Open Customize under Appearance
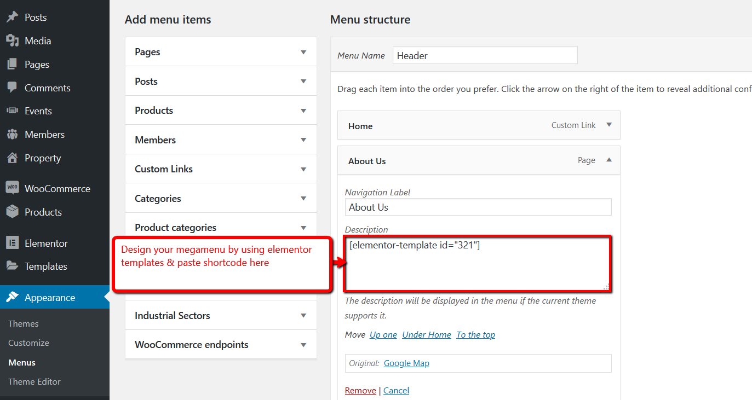Viewport: 752px width, 400px height. pos(28,343)
